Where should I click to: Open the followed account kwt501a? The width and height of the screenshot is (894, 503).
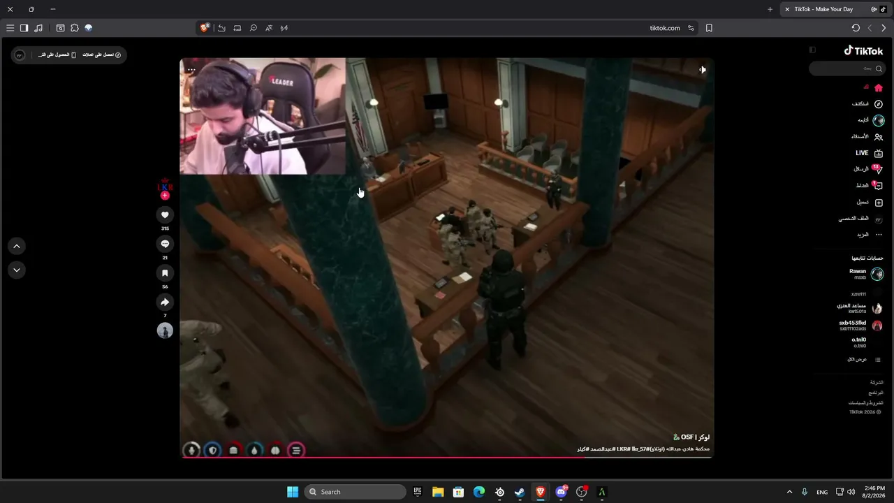(860, 308)
